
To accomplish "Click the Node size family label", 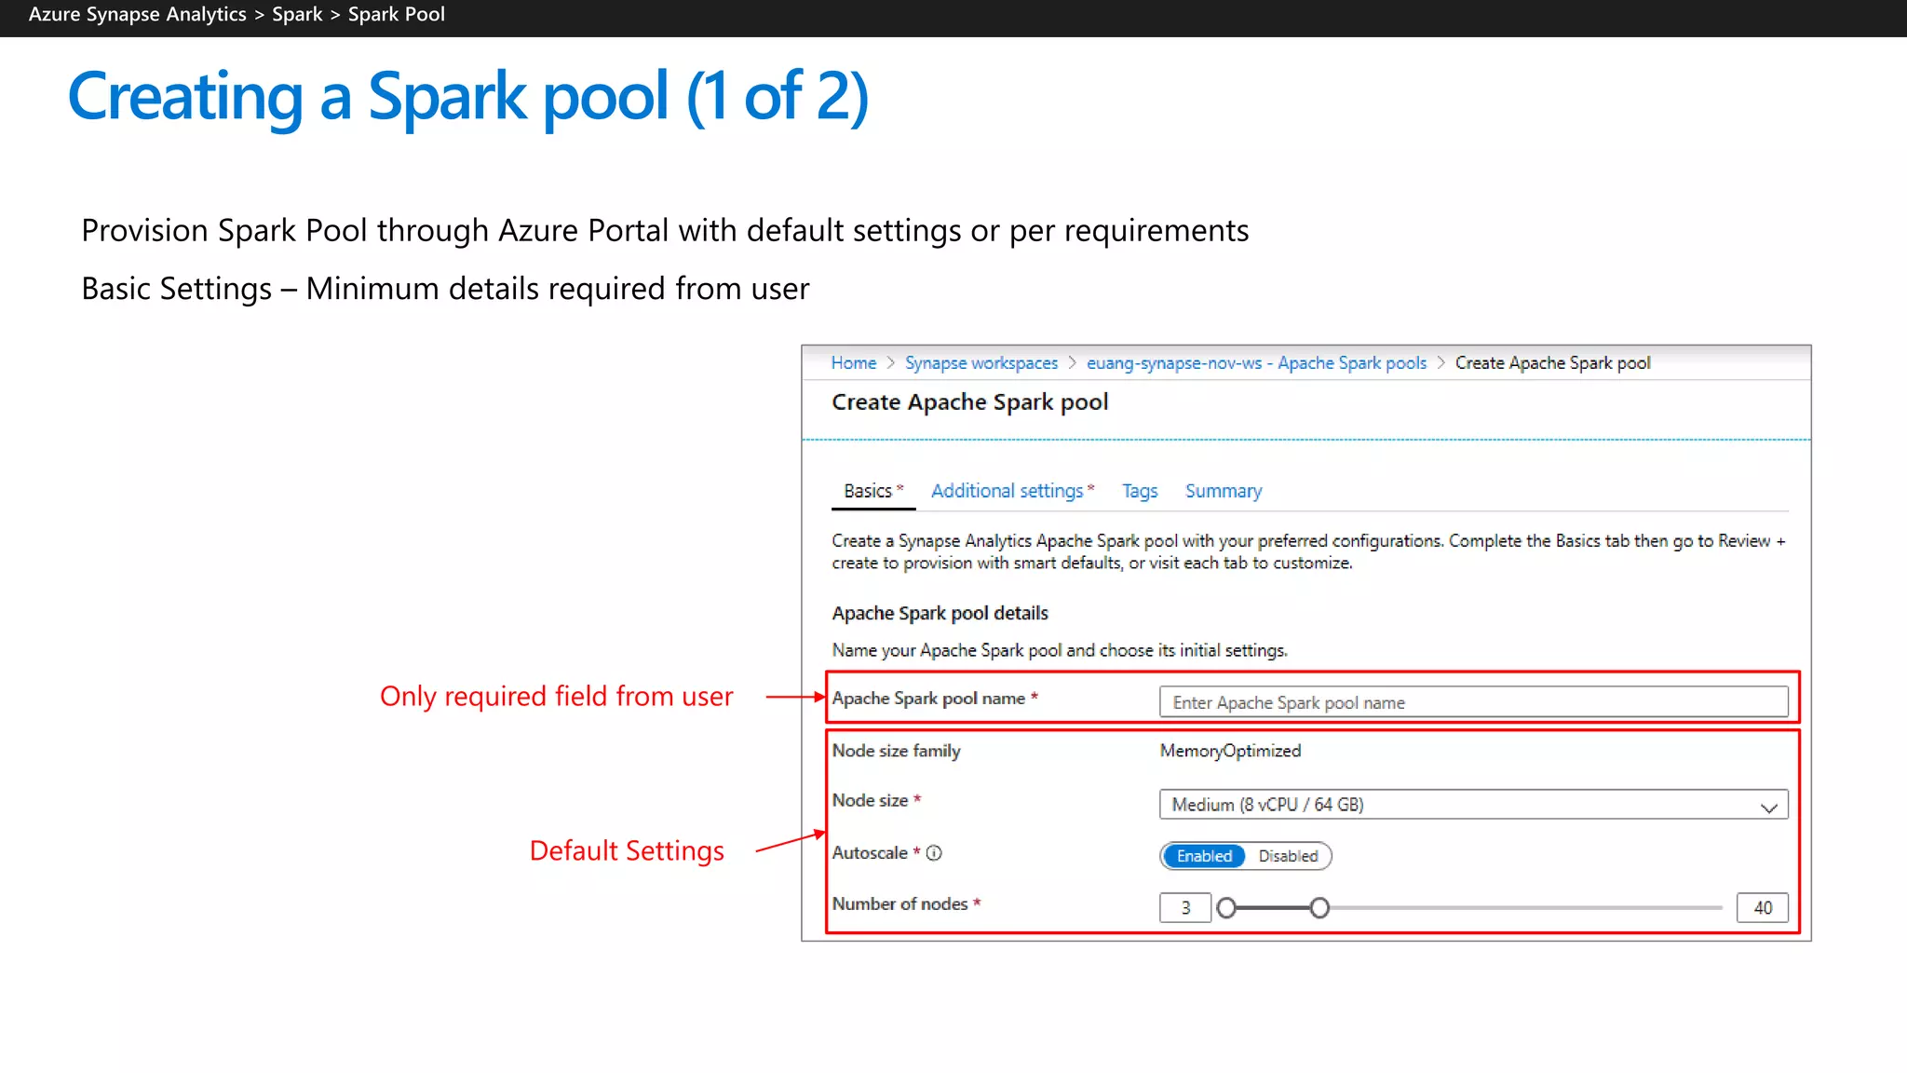I will point(896,751).
